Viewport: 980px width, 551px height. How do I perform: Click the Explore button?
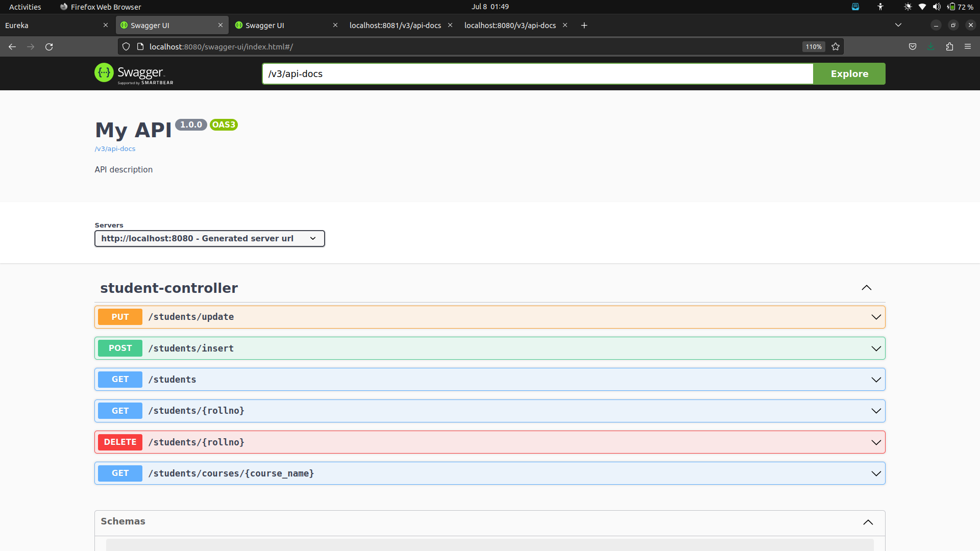click(849, 73)
